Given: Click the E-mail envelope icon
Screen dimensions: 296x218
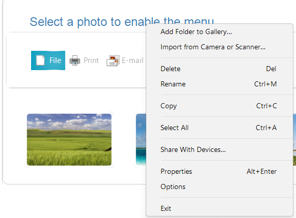Looking at the screenshot, I should pyautogui.click(x=113, y=60).
